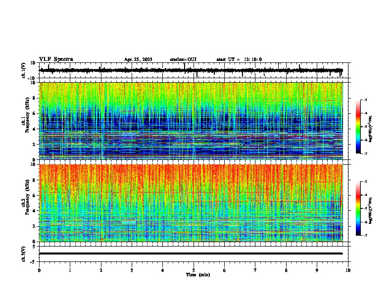Click the "5" tick on ch.3(V) axis

point(34,247)
